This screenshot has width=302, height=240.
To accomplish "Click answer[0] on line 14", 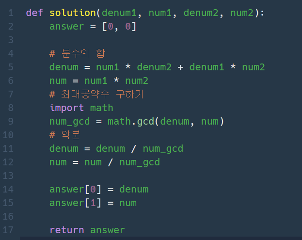I will click(75, 190).
